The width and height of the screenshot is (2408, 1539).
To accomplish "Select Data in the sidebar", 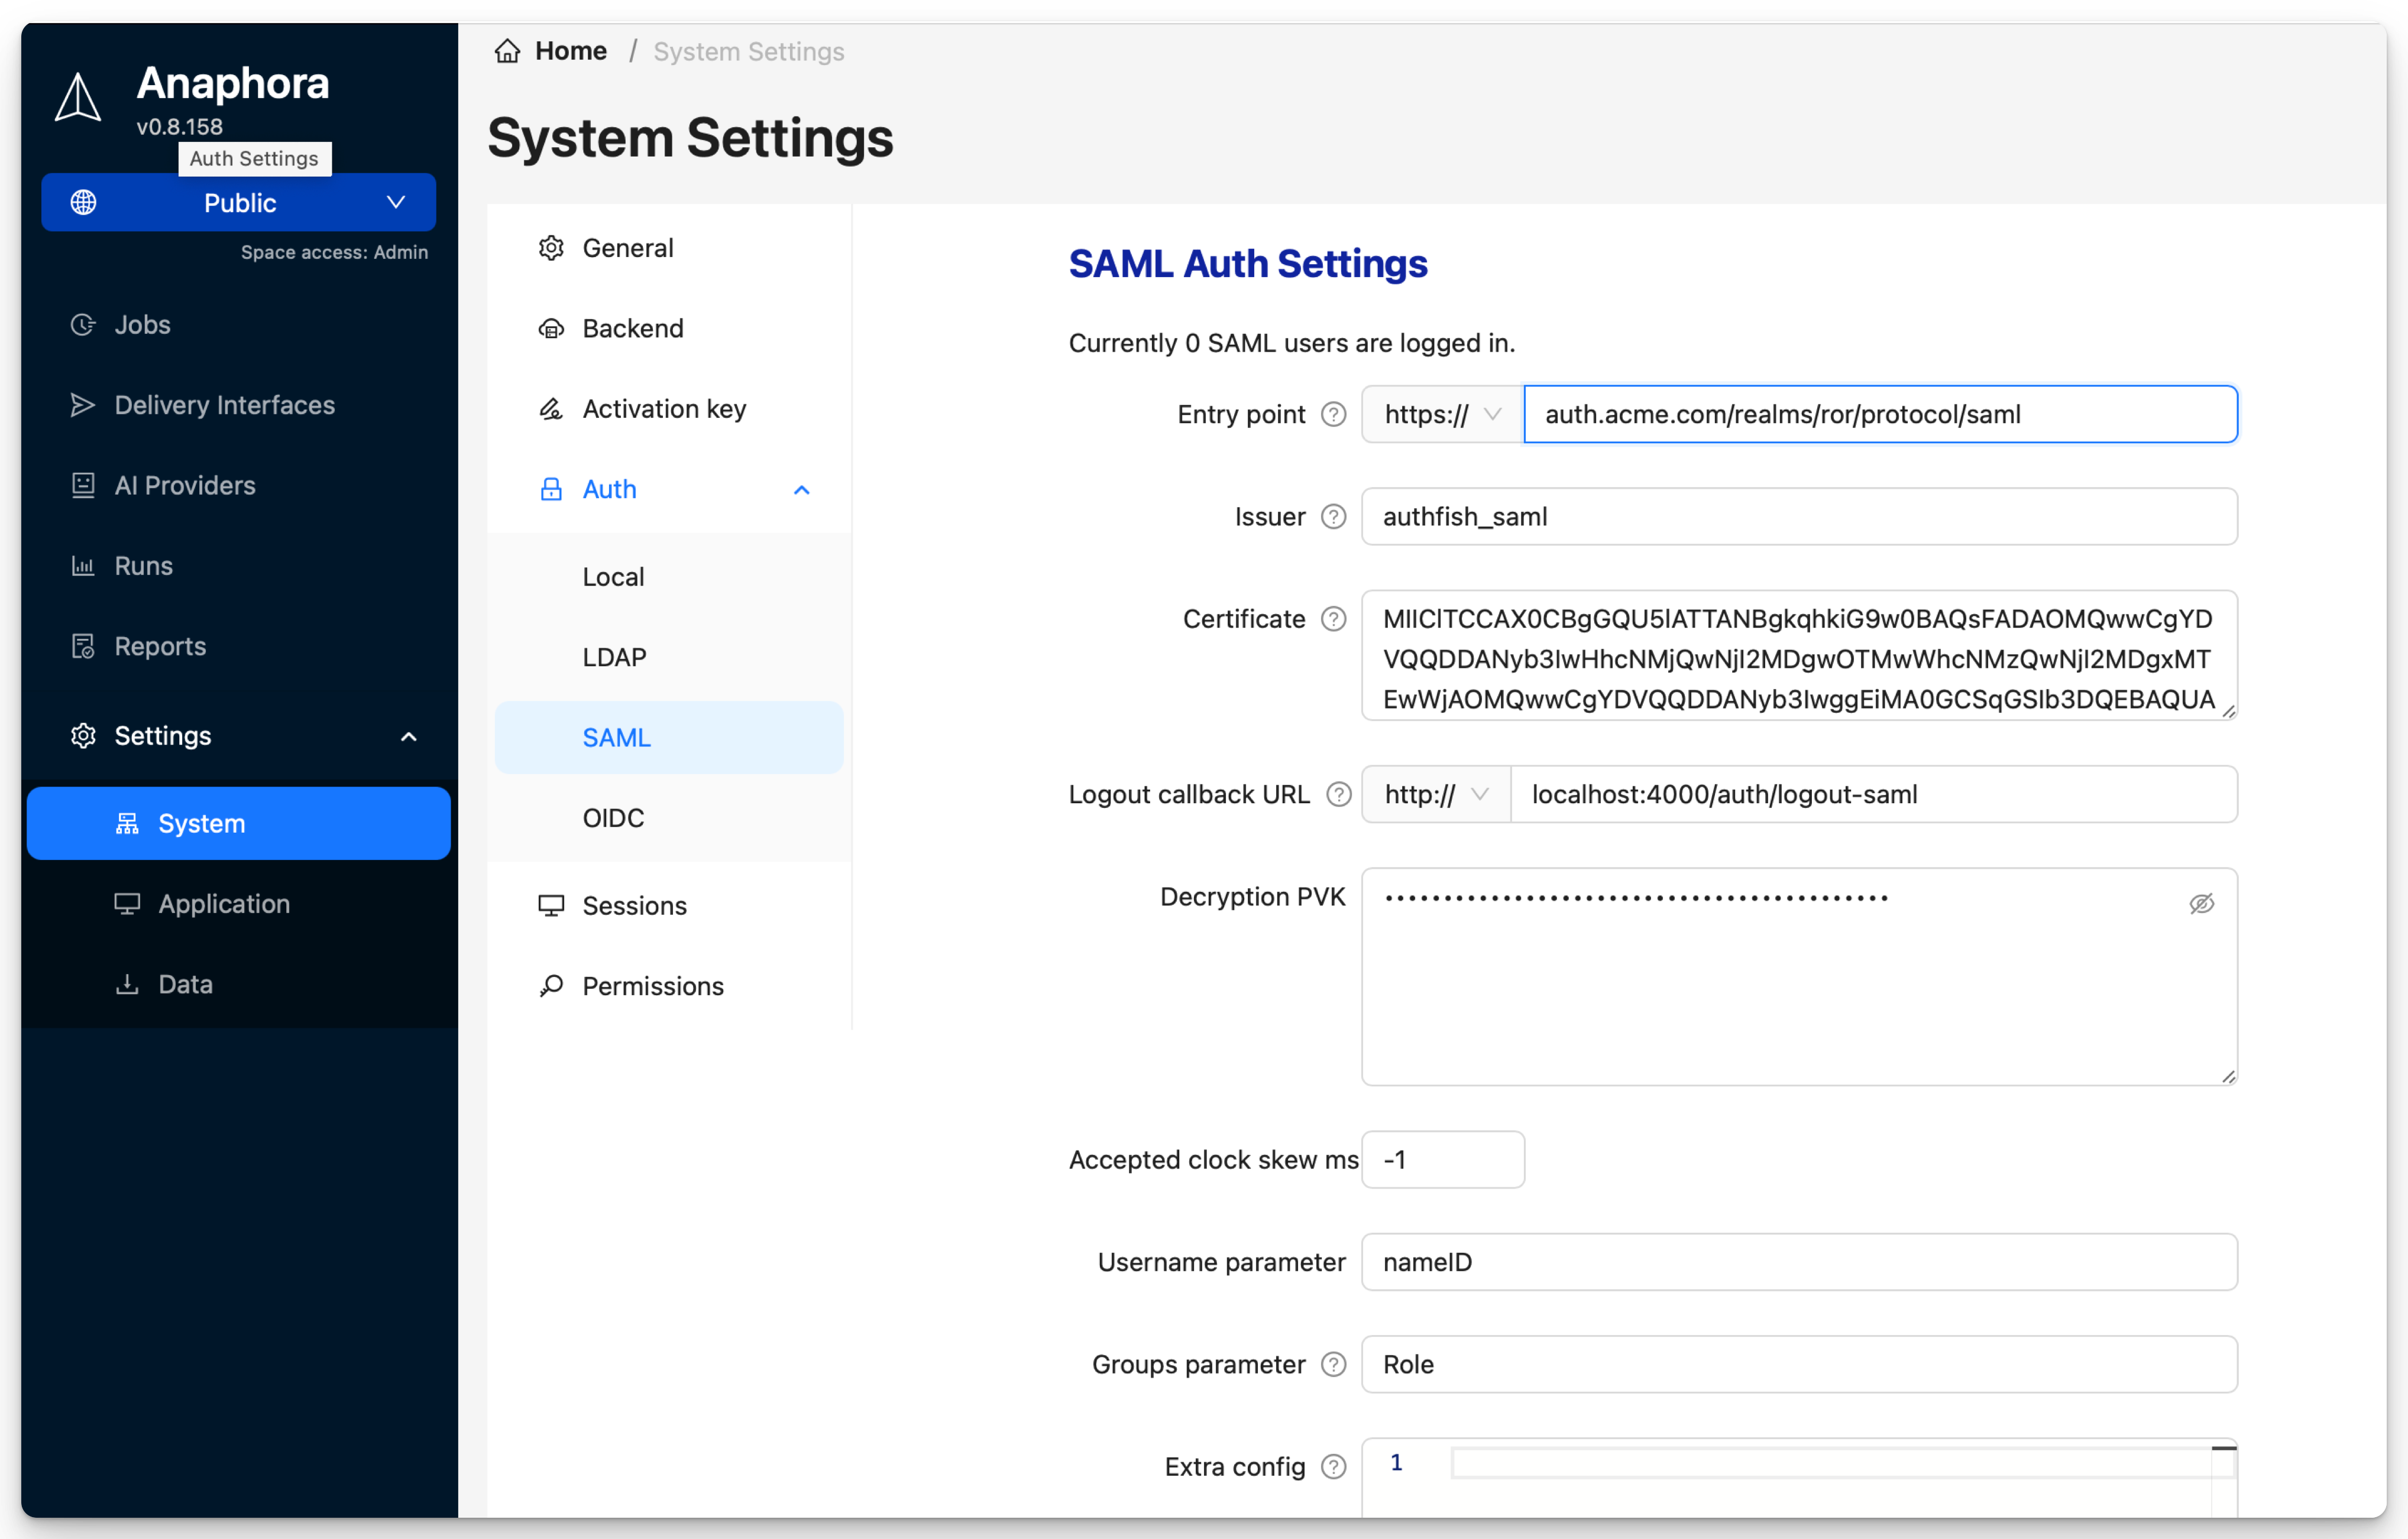I will [186, 983].
